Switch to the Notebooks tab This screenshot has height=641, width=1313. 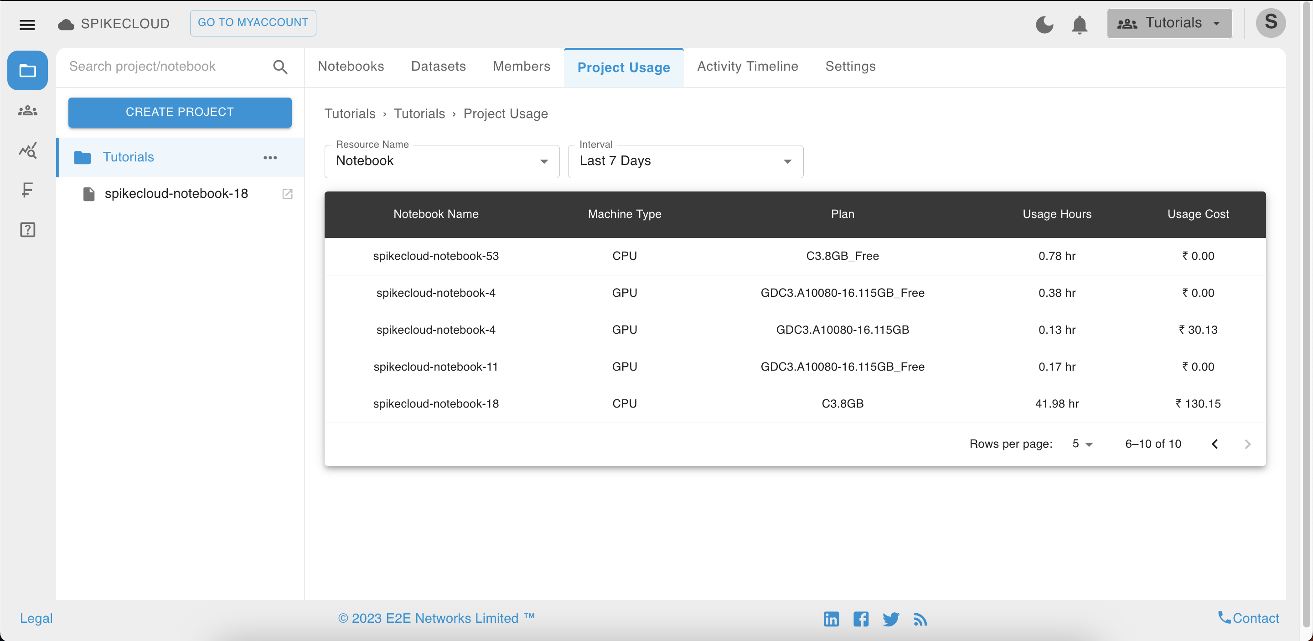point(351,65)
